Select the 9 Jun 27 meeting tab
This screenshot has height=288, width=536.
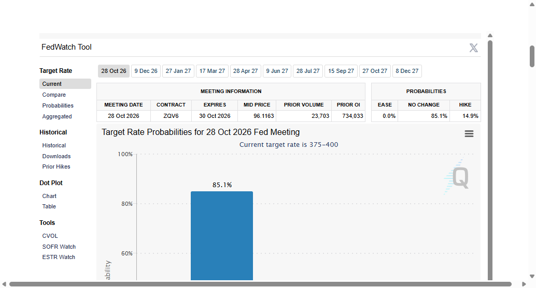pos(277,71)
